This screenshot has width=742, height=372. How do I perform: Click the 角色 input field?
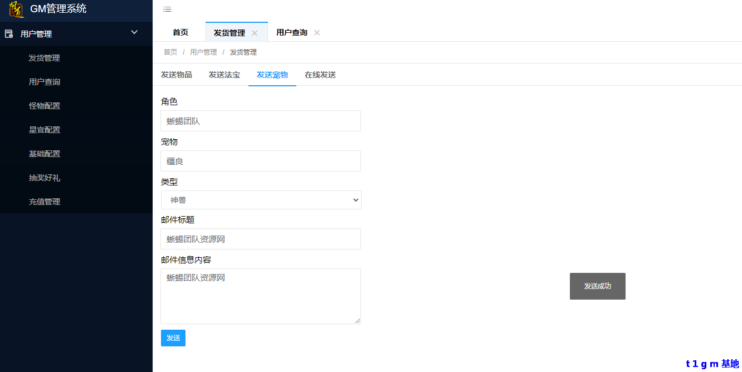point(261,121)
